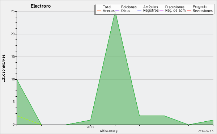Select the Discusiones legend label

point(175,7)
